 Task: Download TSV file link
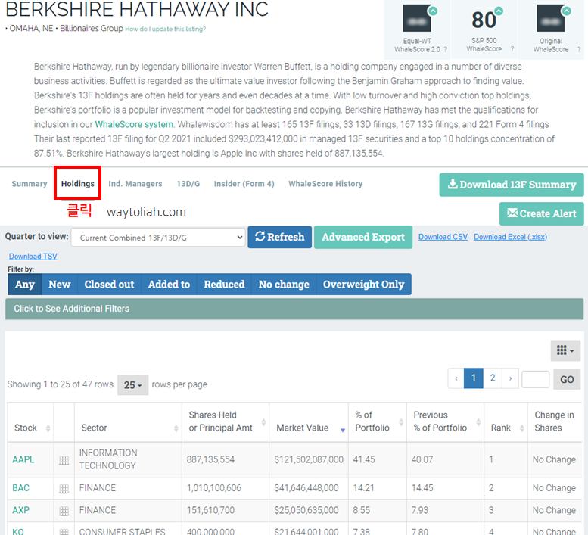click(33, 257)
